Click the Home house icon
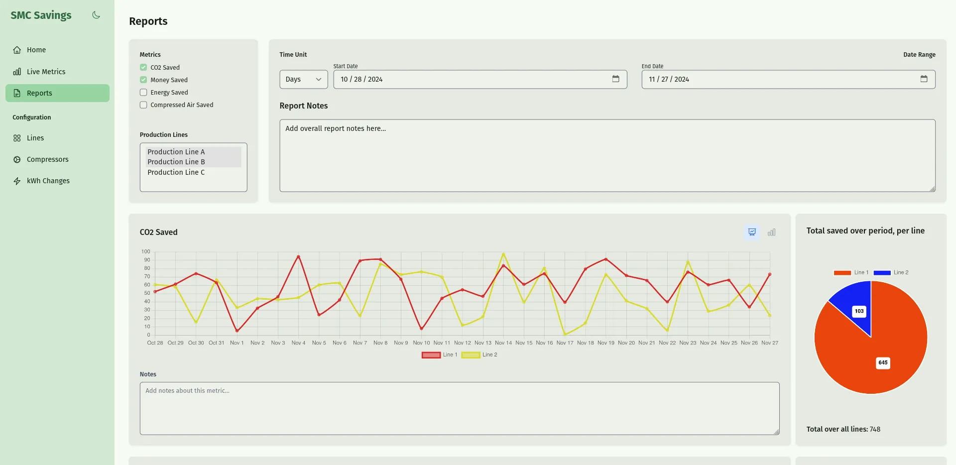 pyautogui.click(x=17, y=50)
